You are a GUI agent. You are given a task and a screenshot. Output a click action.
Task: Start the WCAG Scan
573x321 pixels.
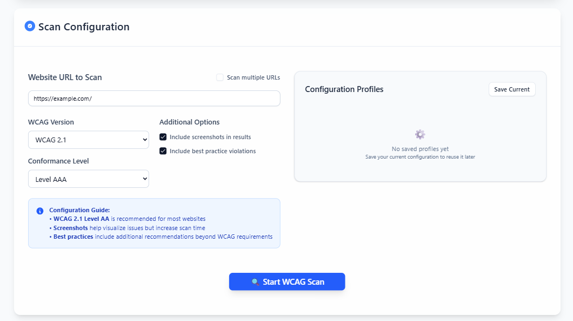coord(287,281)
